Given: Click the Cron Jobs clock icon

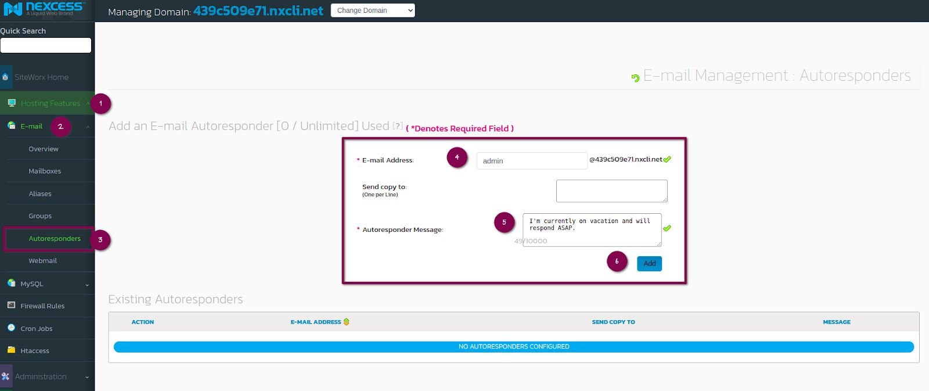Looking at the screenshot, I should (x=11, y=328).
